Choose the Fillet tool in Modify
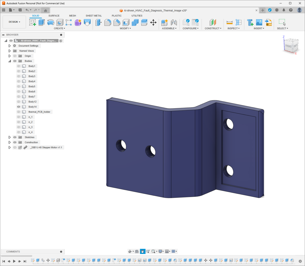Image resolution: width=305 pixels, height=266 pixels. pos(108,22)
